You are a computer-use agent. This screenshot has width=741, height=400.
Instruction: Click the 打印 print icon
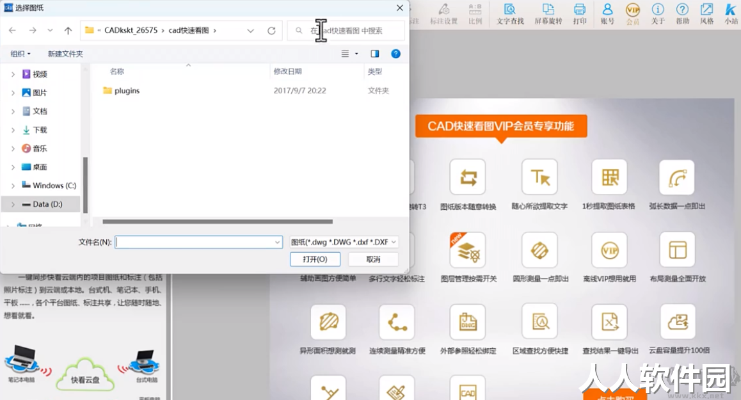coord(580,13)
